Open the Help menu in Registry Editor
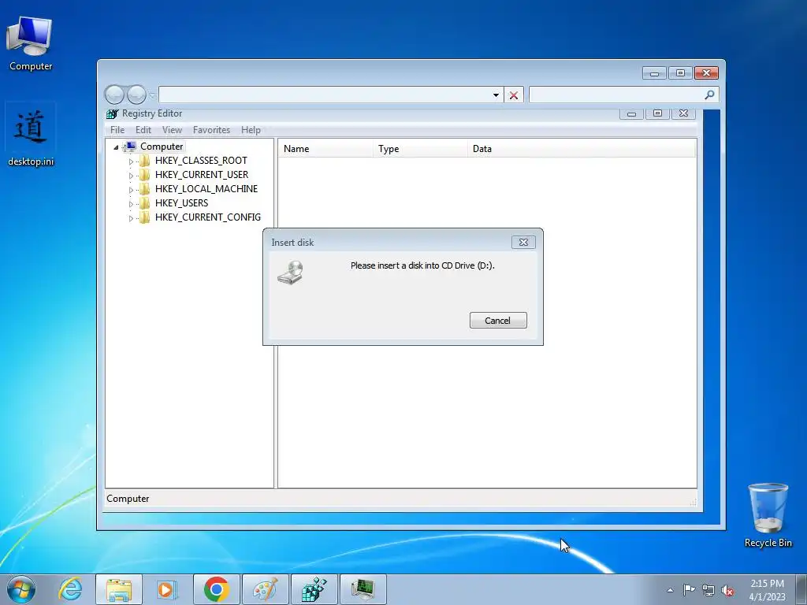This screenshot has height=605, width=807. [x=251, y=130]
